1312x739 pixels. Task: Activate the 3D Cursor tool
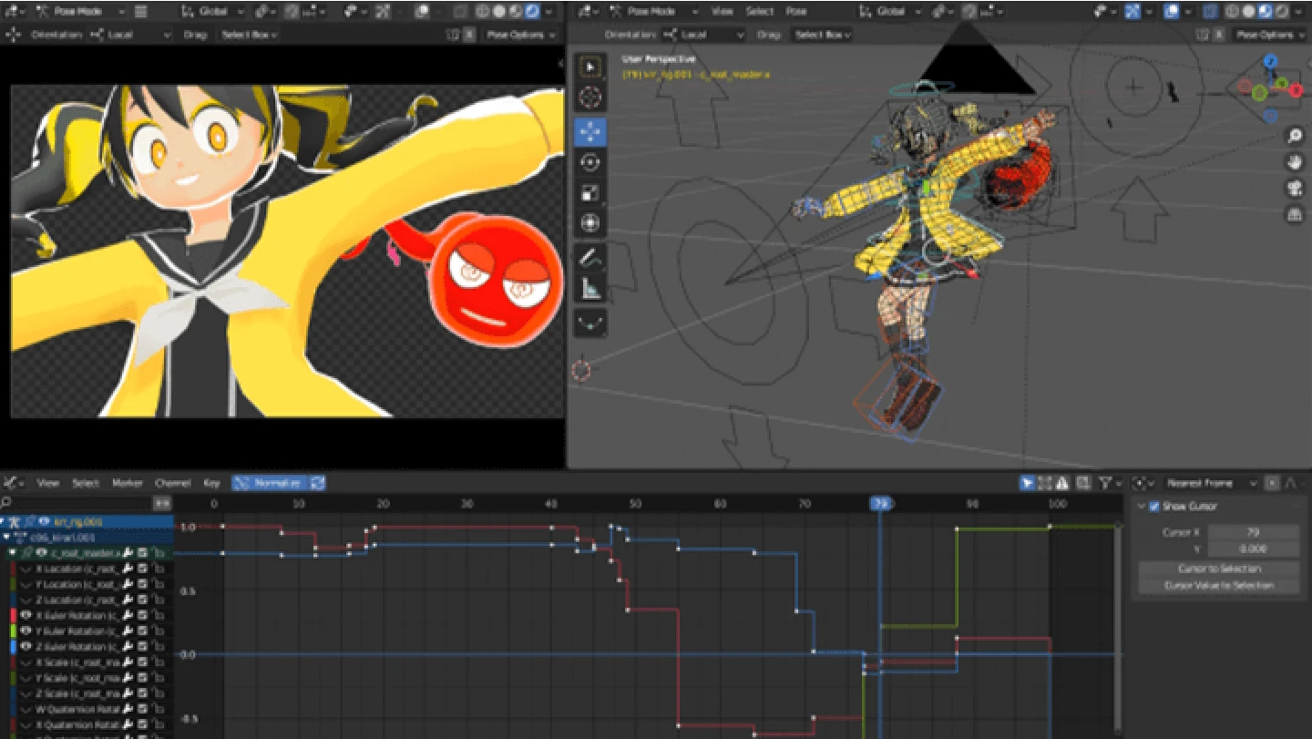(590, 97)
